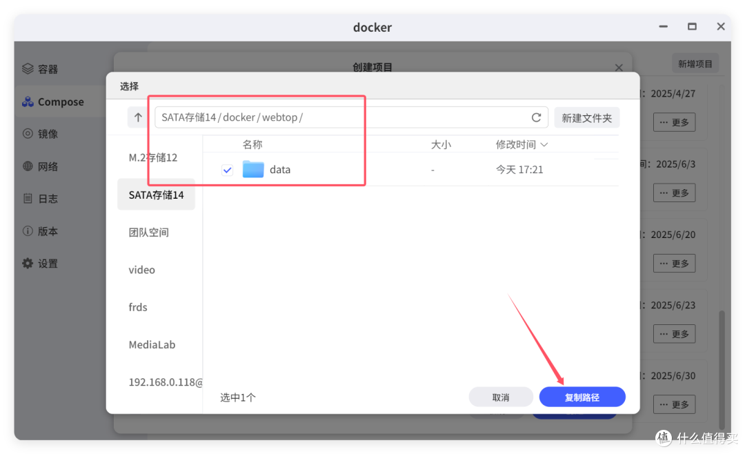
Task: Click the 新增项目 button
Action: click(x=695, y=63)
